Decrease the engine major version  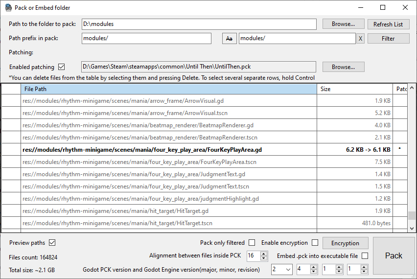[314, 272]
